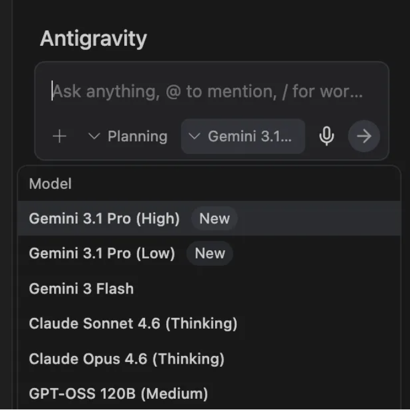This screenshot has height=410, width=410.
Task: Start voice input with the microphone icon
Action: pyautogui.click(x=326, y=137)
